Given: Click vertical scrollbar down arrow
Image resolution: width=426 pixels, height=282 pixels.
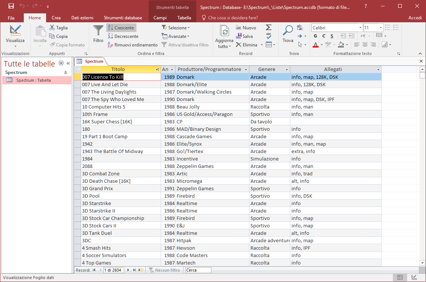Looking at the screenshot, I should tap(422, 263).
